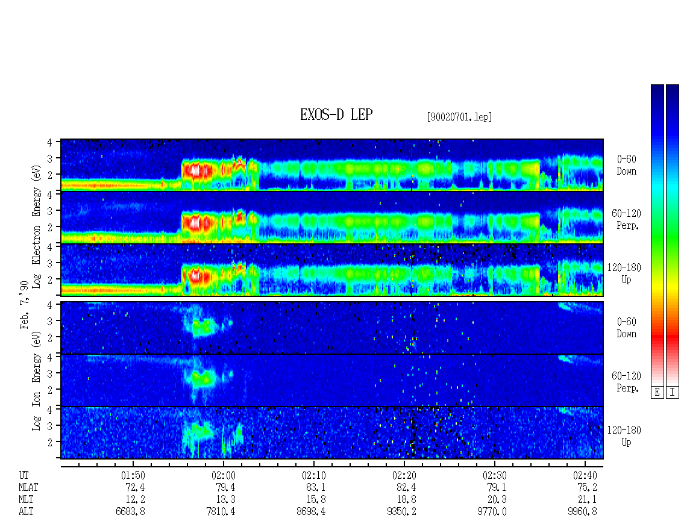Click the MLT row label
The height and width of the screenshot is (527, 681).
tap(26, 500)
